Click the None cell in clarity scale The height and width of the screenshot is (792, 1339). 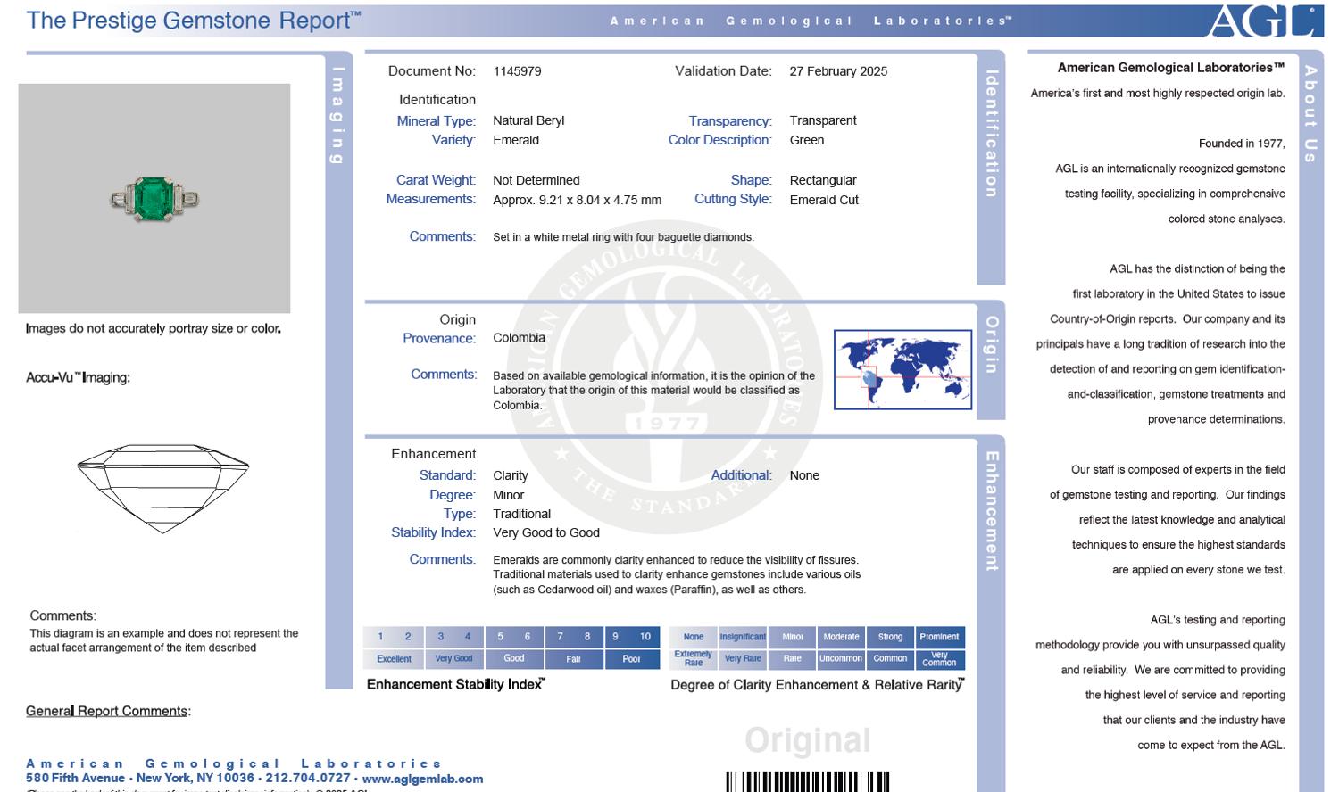point(694,637)
